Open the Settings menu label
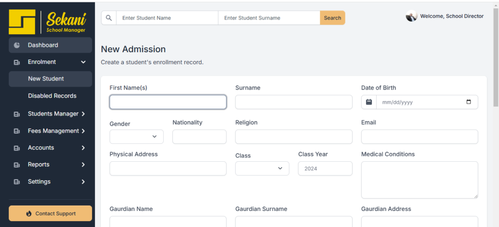Image resolution: width=499 pixels, height=227 pixels. click(39, 182)
